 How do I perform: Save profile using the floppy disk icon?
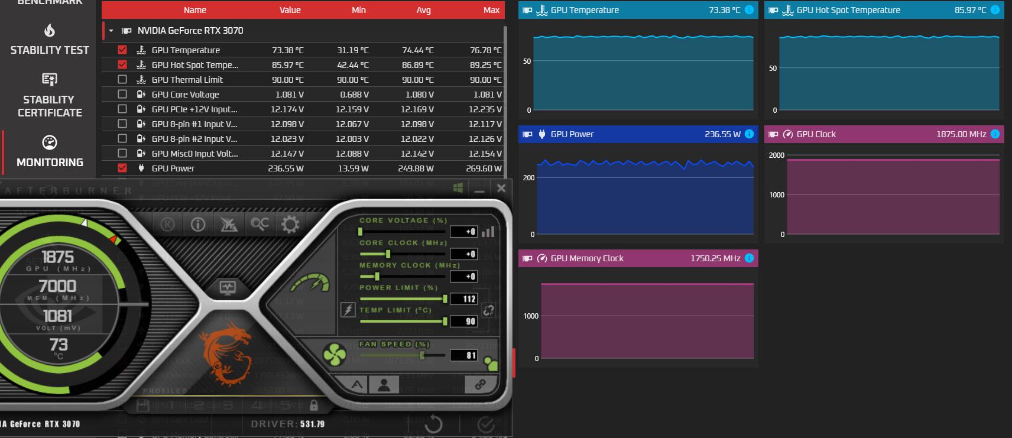pyautogui.click(x=142, y=405)
